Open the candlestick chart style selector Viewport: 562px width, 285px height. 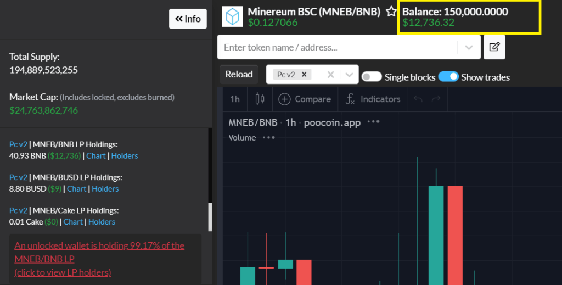coord(260,99)
